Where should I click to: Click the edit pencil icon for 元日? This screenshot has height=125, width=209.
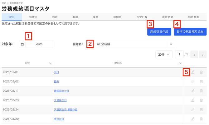pyautogui.click(x=193, y=72)
